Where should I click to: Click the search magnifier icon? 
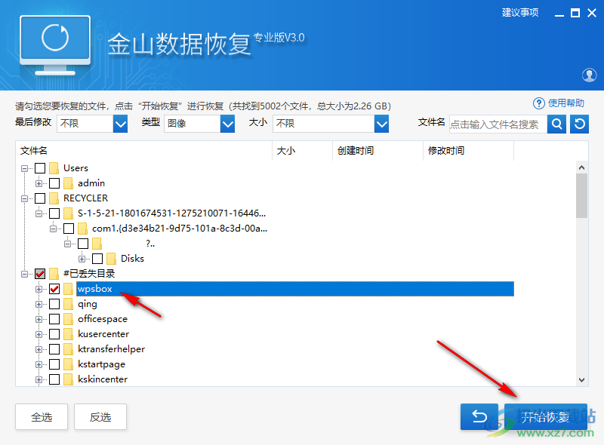pyautogui.click(x=556, y=124)
